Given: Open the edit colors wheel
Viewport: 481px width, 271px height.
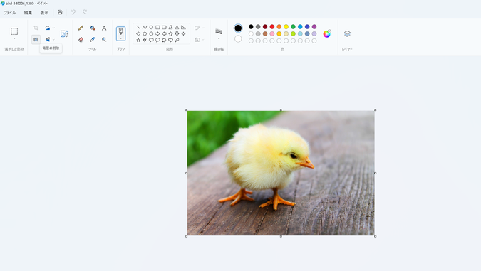Looking at the screenshot, I should click(327, 33).
